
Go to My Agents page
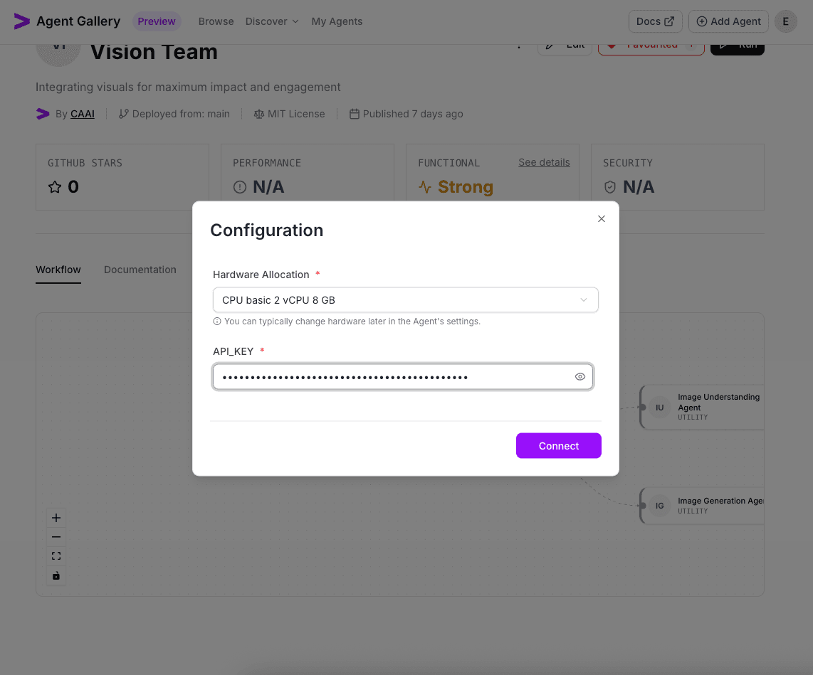337,21
